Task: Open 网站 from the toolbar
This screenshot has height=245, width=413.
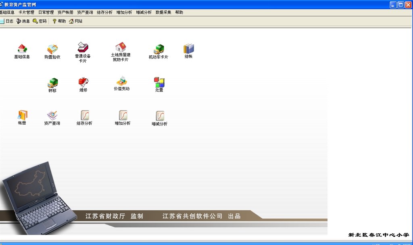Action: (75, 21)
